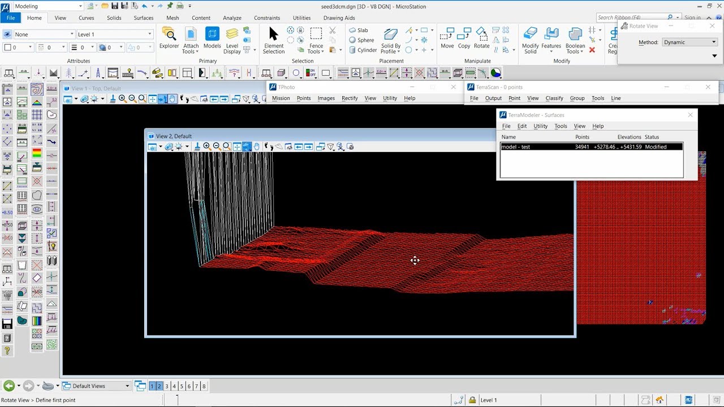Open the active Level 1 dropdown
This screenshot has width=724, height=407.
point(114,34)
